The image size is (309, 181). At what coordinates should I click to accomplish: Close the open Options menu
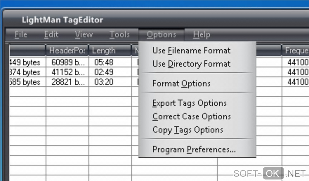point(161,35)
